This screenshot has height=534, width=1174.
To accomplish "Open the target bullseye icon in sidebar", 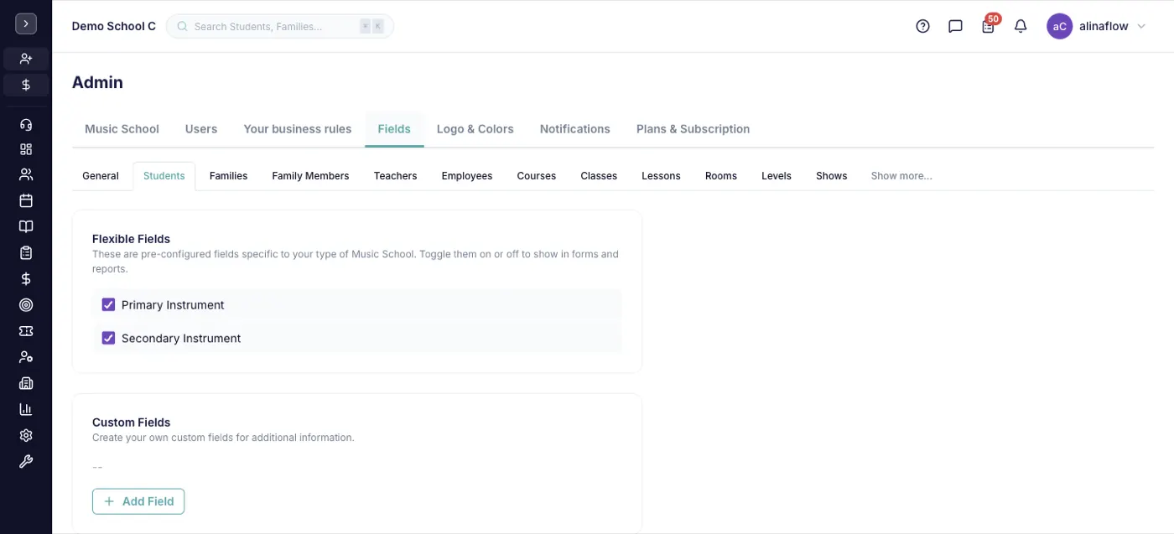I will click(x=26, y=304).
